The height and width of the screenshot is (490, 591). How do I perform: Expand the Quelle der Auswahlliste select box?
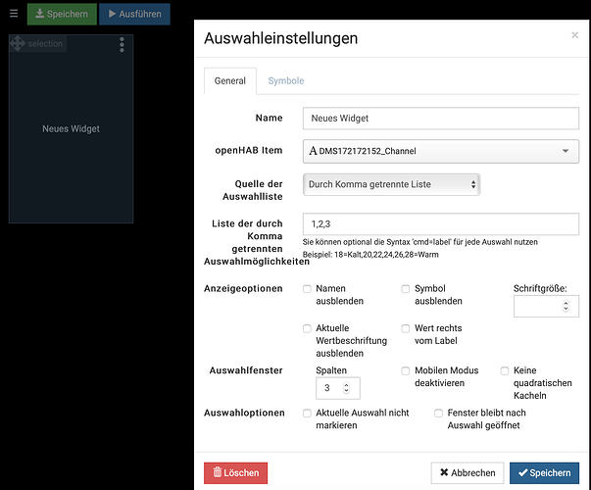[391, 183]
